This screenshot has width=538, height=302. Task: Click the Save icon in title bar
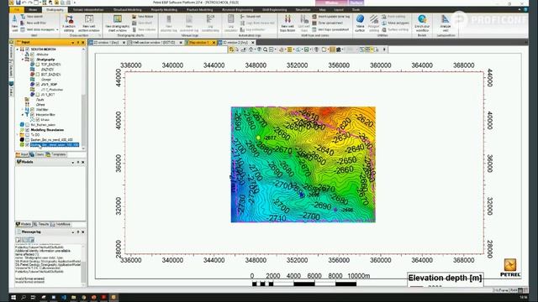coord(18,3)
